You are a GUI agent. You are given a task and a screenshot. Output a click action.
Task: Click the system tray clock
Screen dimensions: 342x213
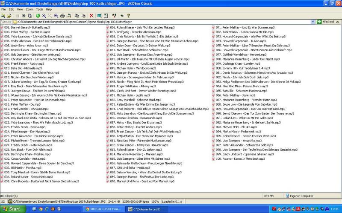(x=335, y=209)
